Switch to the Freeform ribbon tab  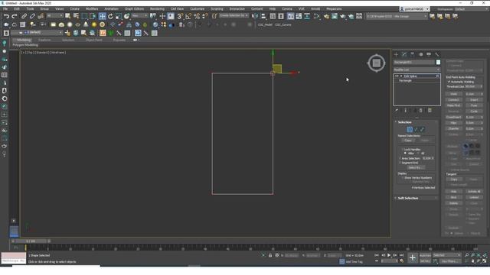(44, 40)
